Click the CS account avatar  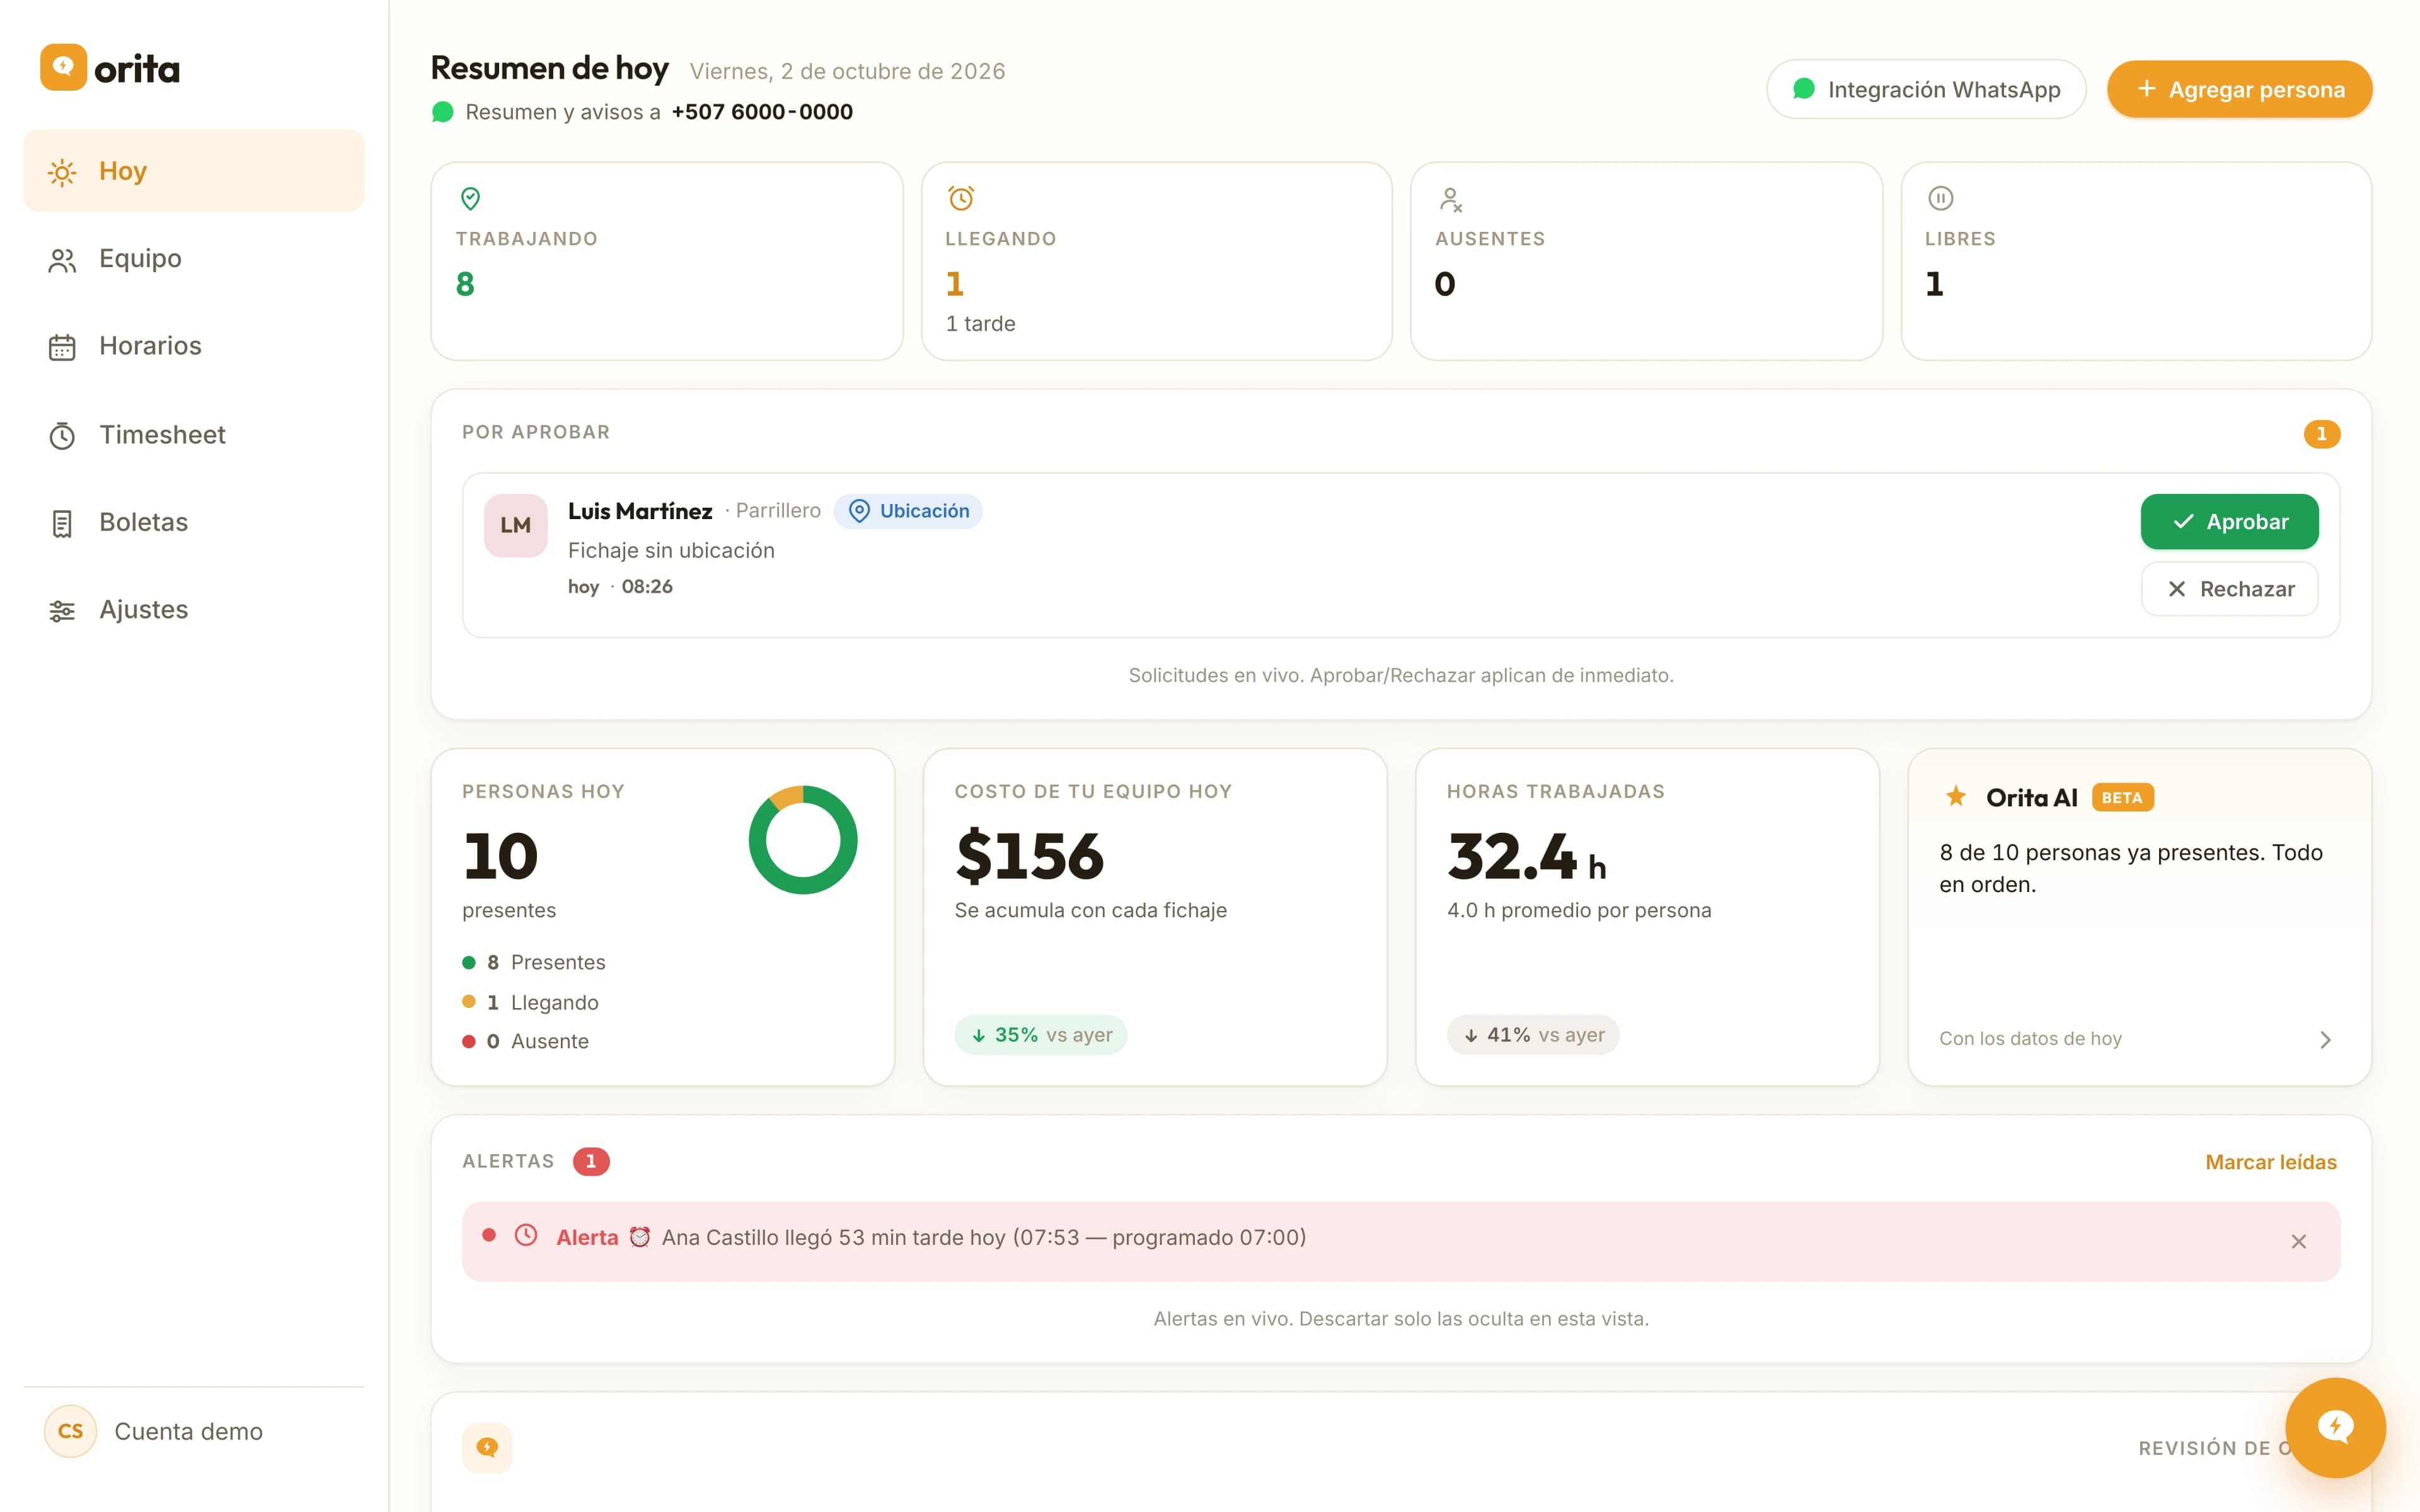tap(70, 1431)
